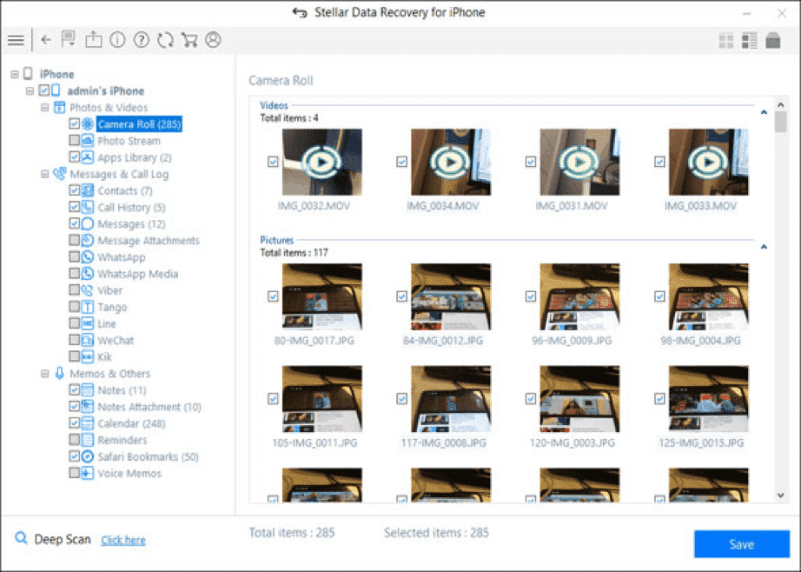
Task: Open the shopping cart to buy the software
Action: click(x=189, y=40)
